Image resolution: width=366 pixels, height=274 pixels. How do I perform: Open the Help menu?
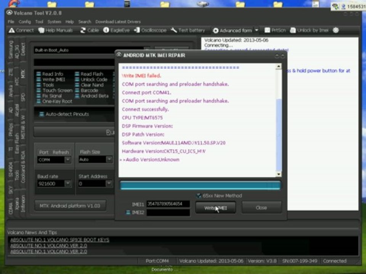point(69,22)
